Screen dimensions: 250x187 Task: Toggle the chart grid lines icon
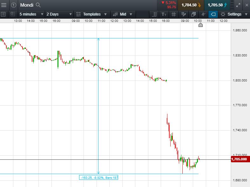pyautogui.click(x=174, y=14)
